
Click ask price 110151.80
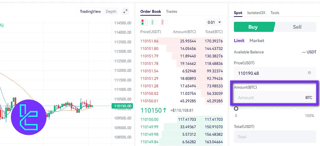click(x=149, y=49)
